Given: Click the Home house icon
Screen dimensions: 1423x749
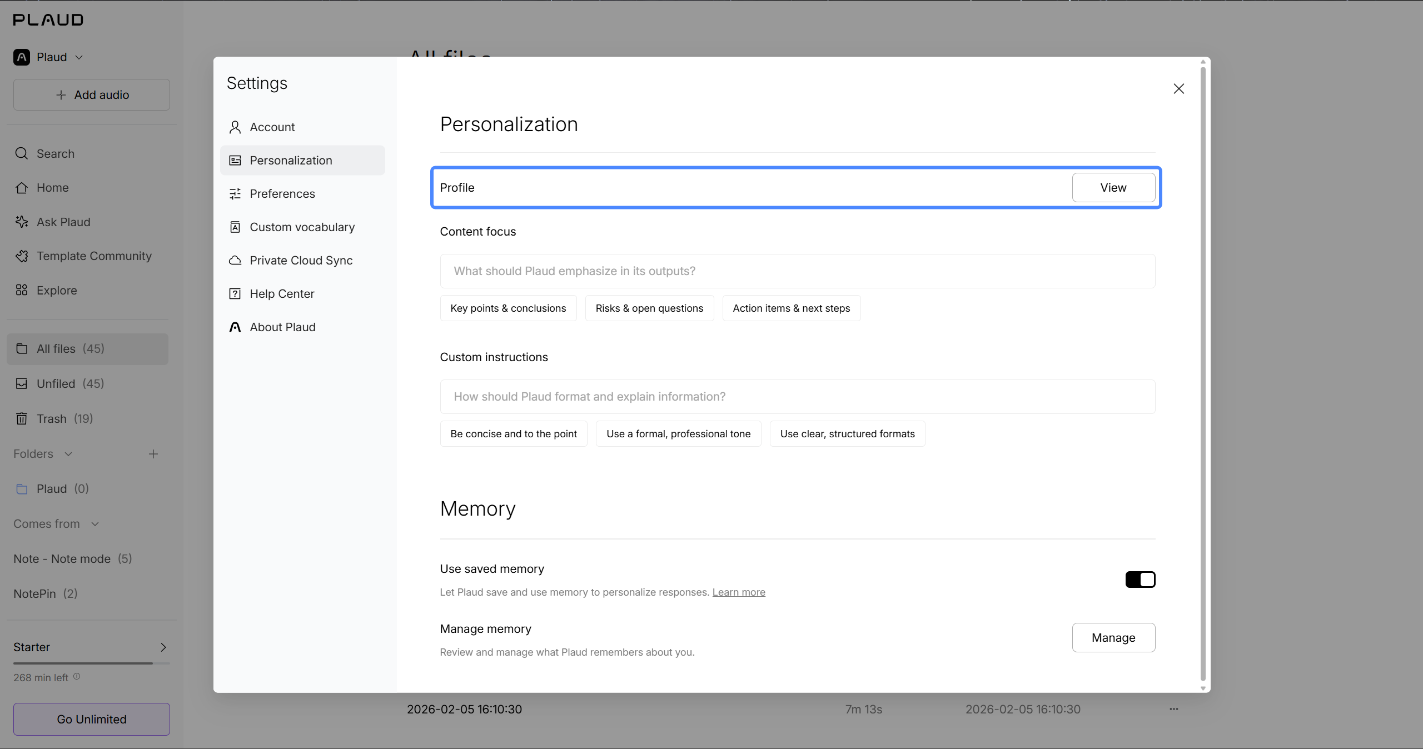Looking at the screenshot, I should pyautogui.click(x=22, y=188).
